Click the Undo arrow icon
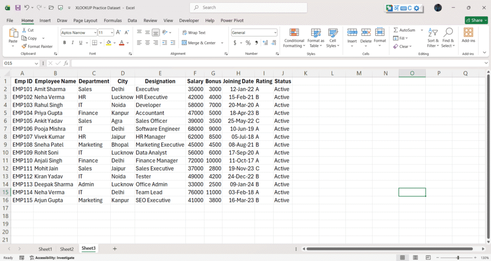 [27, 8]
